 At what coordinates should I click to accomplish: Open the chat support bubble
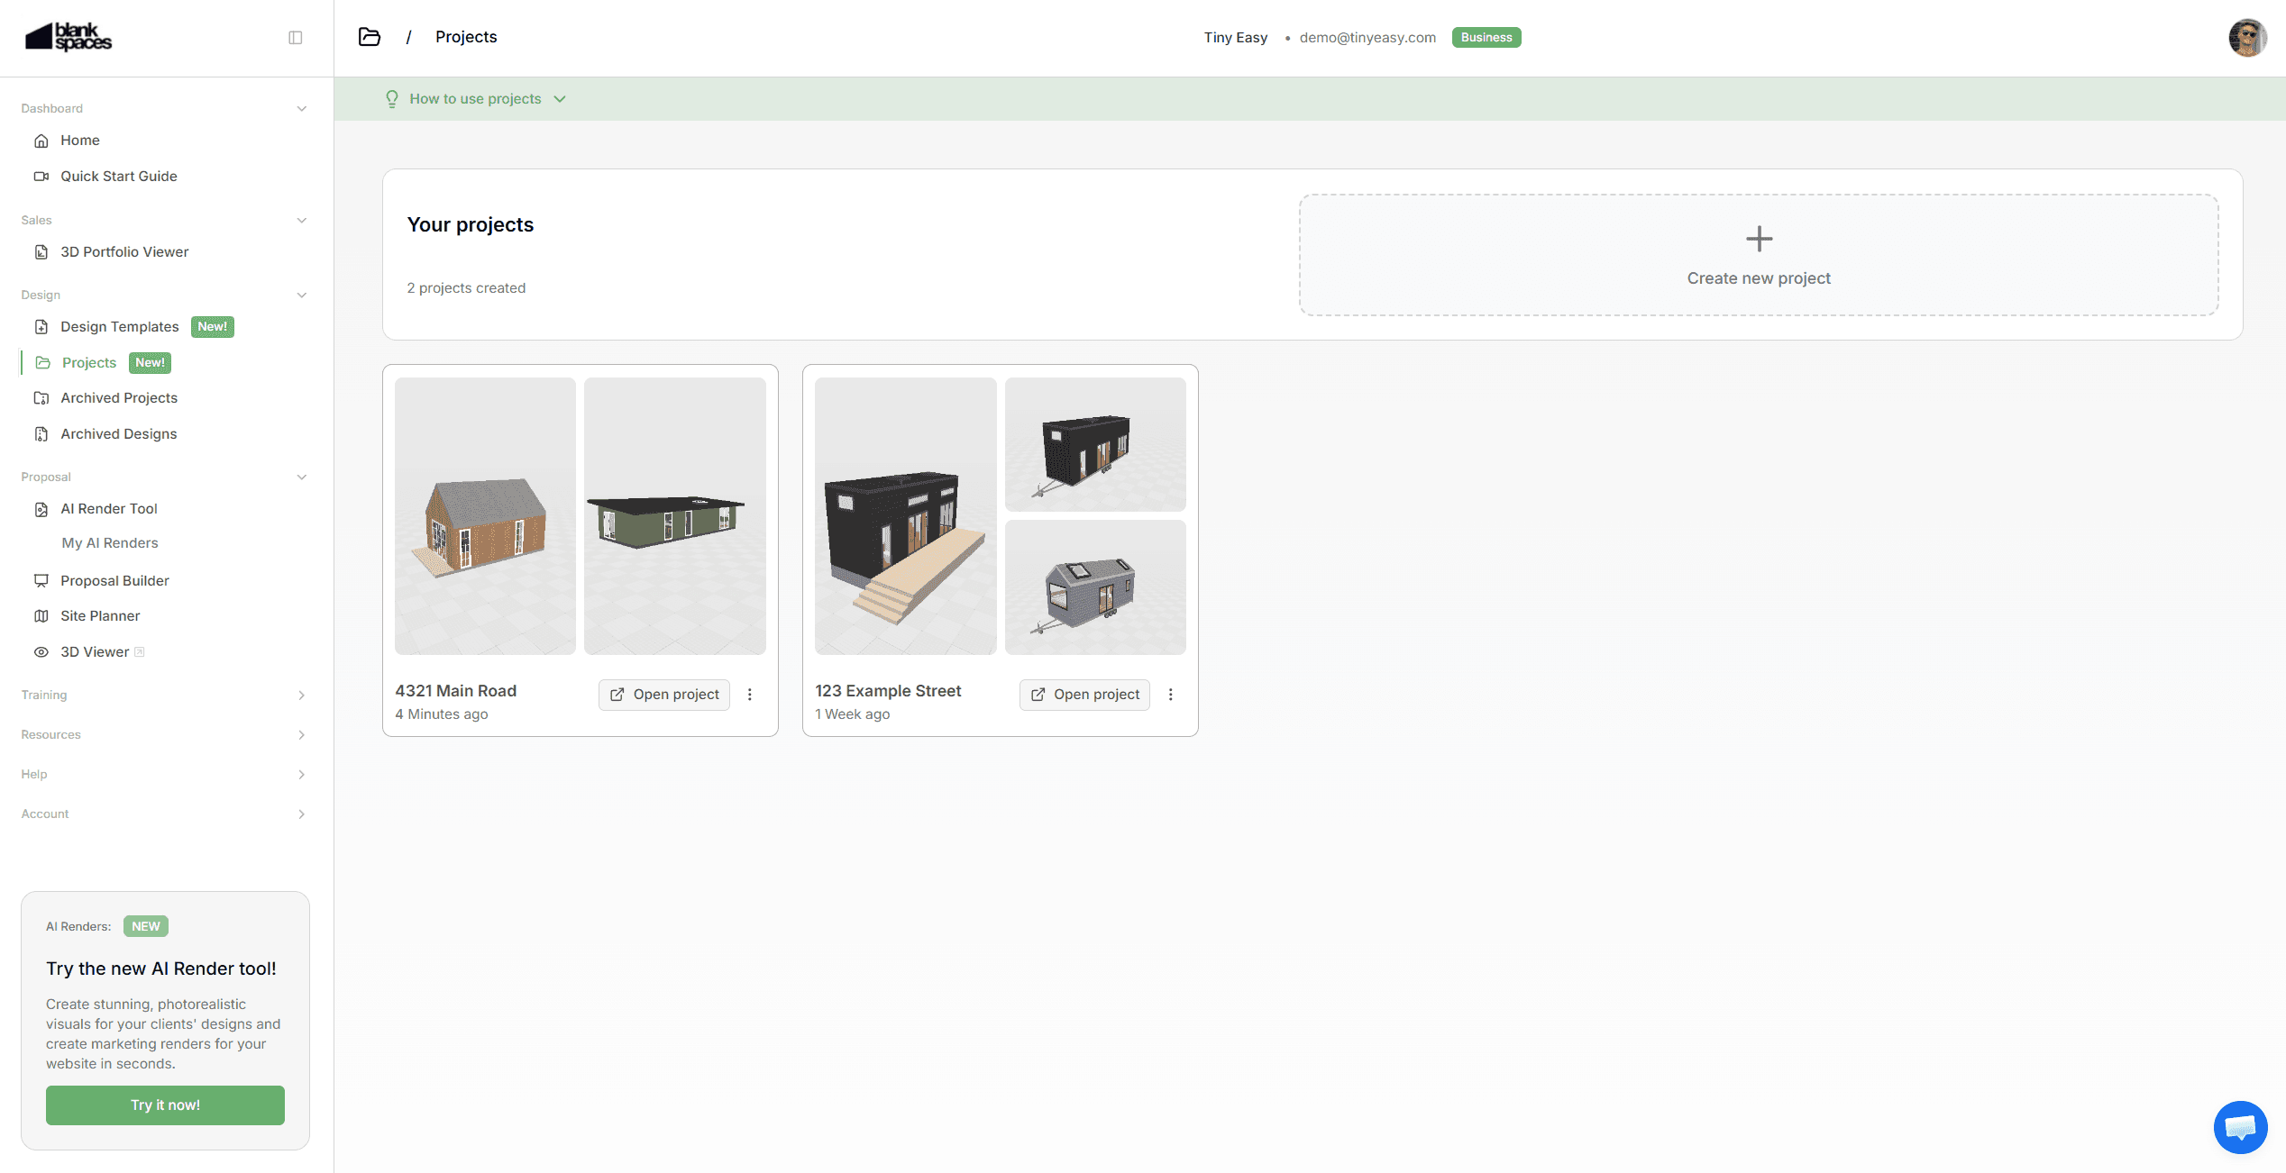[2240, 1126]
